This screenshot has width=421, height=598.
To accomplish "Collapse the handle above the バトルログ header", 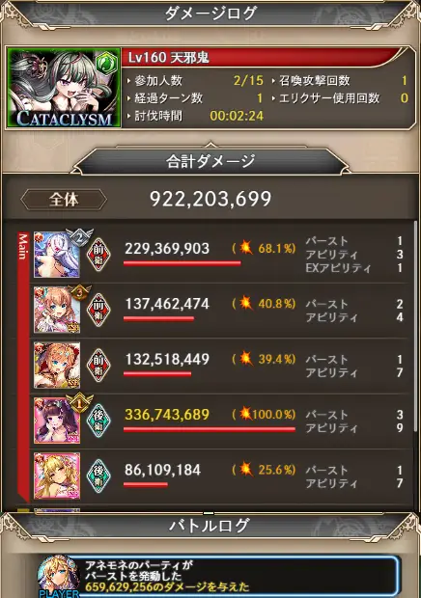I will 209,513.
